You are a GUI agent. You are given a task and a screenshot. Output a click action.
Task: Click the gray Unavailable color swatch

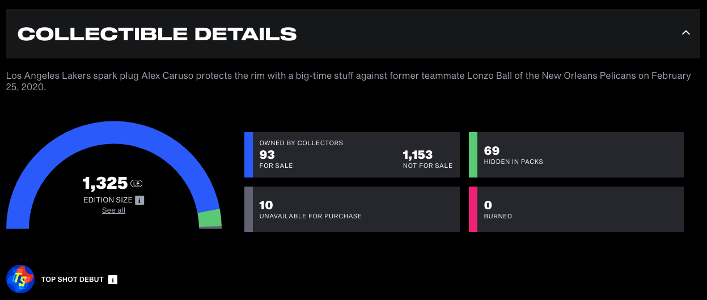(248, 209)
